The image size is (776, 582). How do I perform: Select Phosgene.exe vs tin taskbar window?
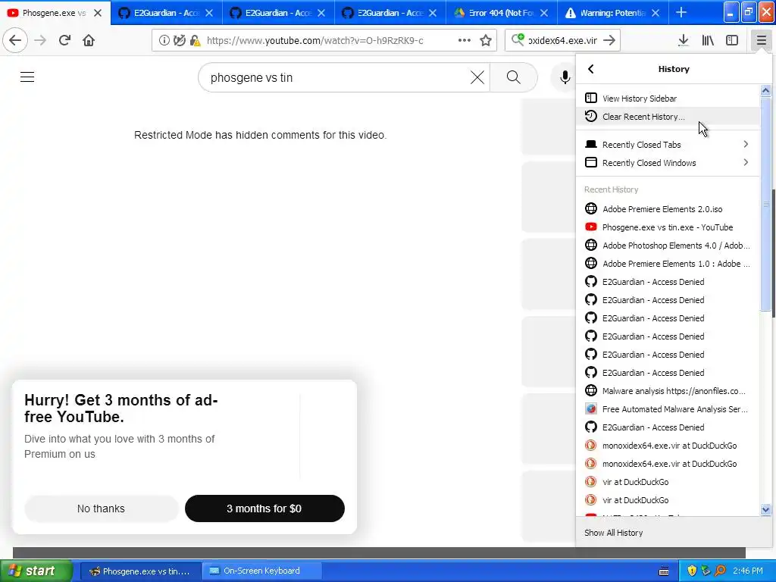pos(140,571)
